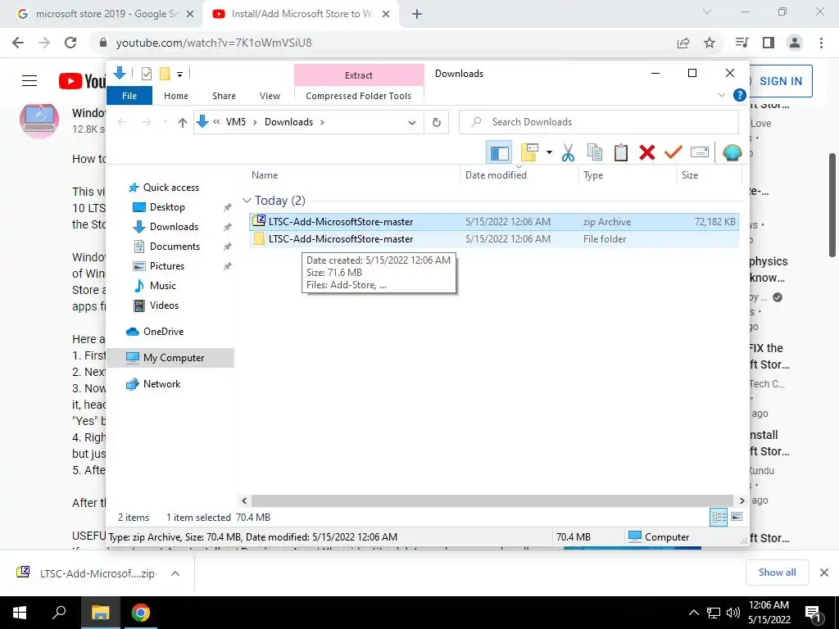This screenshot has width=839, height=629.
Task: Toggle the navigation pane layout icon
Action: (499, 153)
